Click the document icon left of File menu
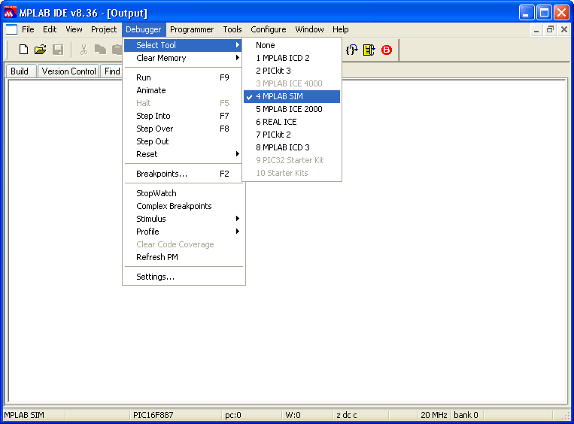574x424 pixels. [11, 29]
